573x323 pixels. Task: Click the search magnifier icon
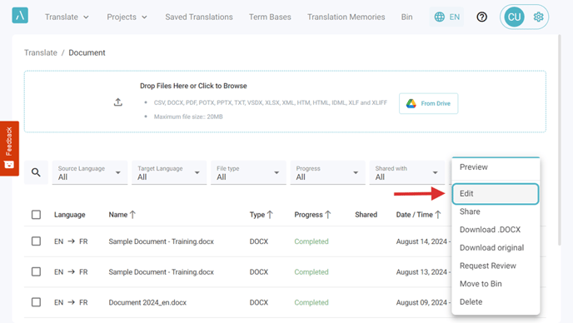click(36, 172)
